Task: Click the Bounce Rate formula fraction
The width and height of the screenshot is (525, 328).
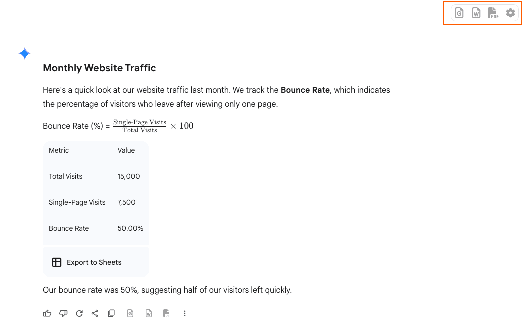Action: click(x=140, y=126)
